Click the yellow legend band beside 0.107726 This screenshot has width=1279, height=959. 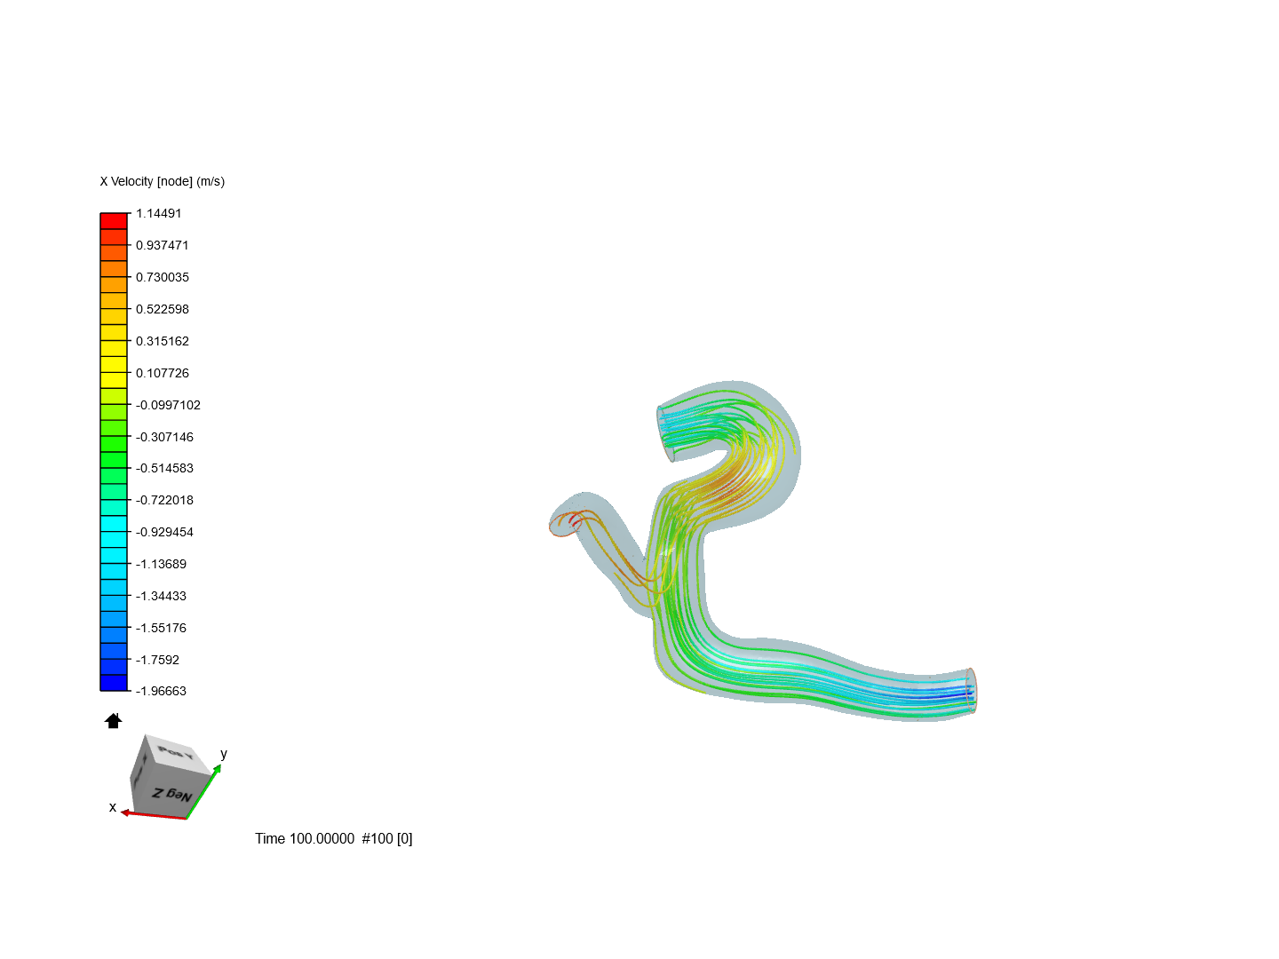click(x=114, y=364)
